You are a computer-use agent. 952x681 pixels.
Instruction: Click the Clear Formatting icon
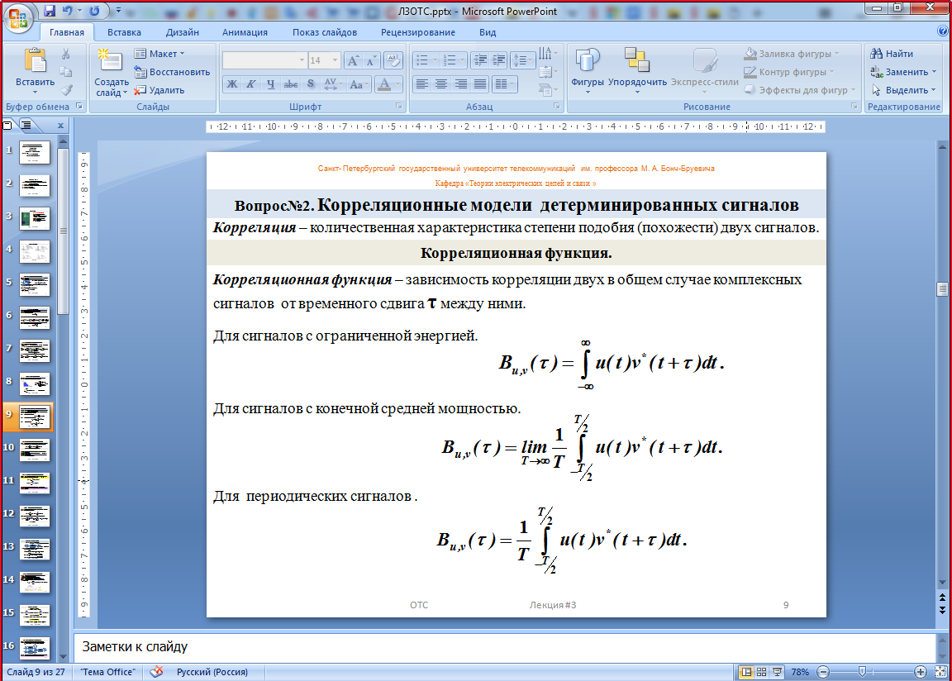(393, 60)
